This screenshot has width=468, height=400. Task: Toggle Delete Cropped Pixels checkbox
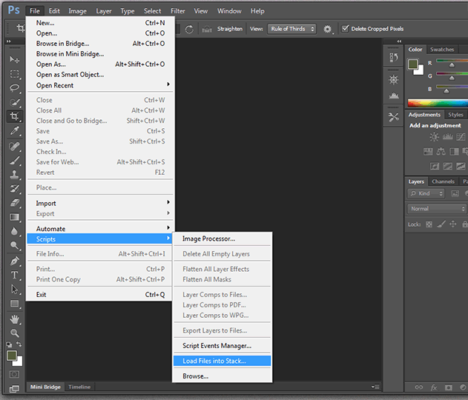point(346,29)
